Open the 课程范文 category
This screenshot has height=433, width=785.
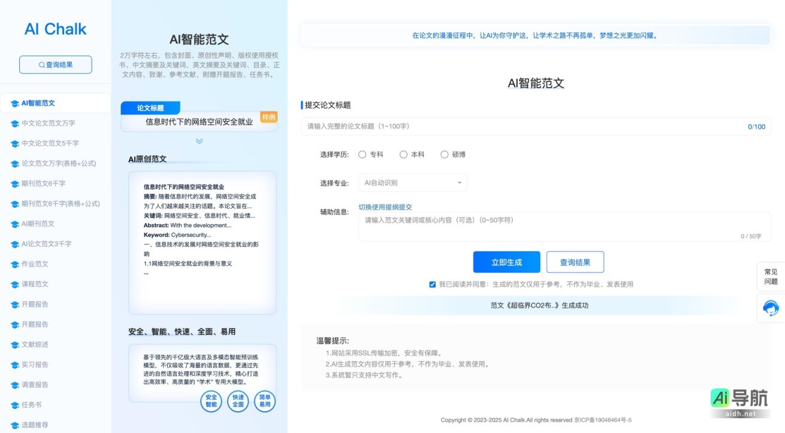click(x=42, y=284)
